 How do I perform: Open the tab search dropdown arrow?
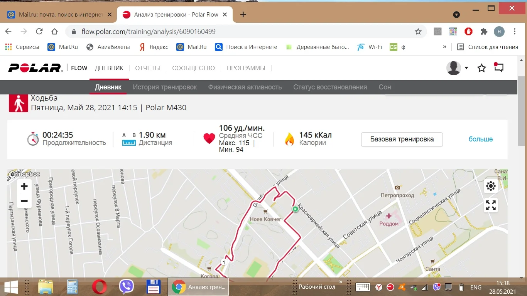click(x=456, y=15)
